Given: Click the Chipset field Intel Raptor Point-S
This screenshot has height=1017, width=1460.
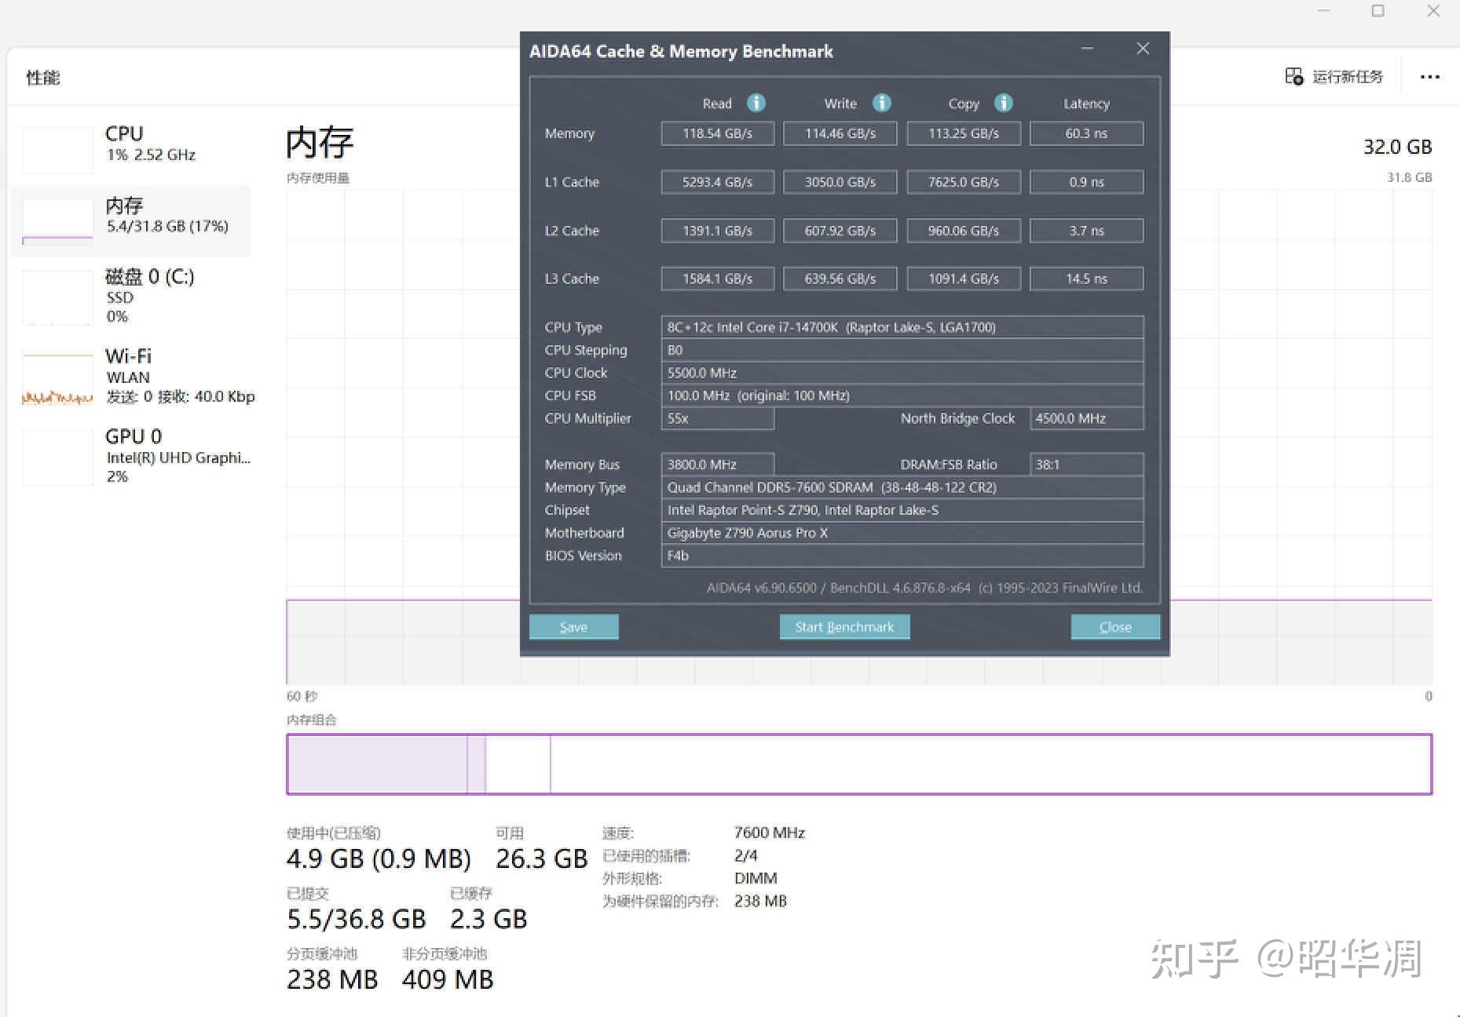Looking at the screenshot, I should point(902,510).
